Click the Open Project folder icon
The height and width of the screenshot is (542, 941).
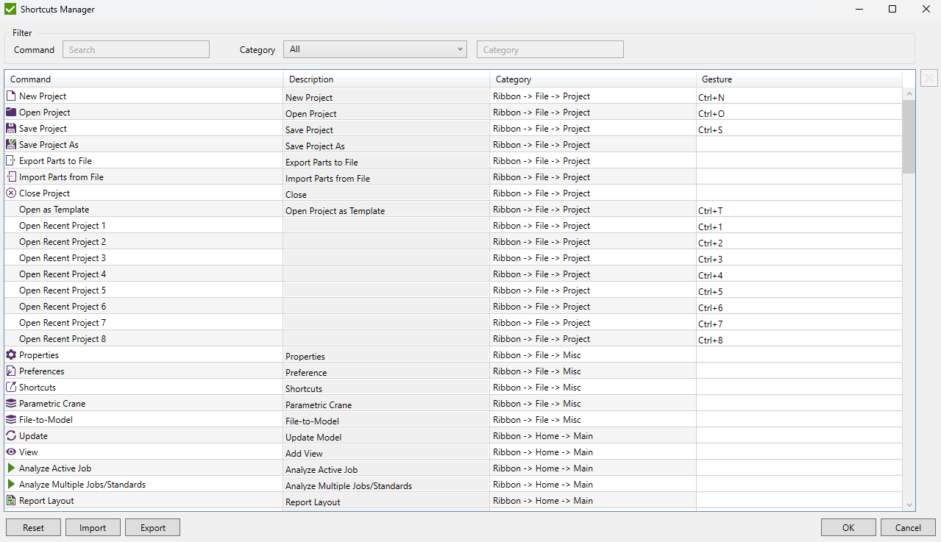click(10, 113)
